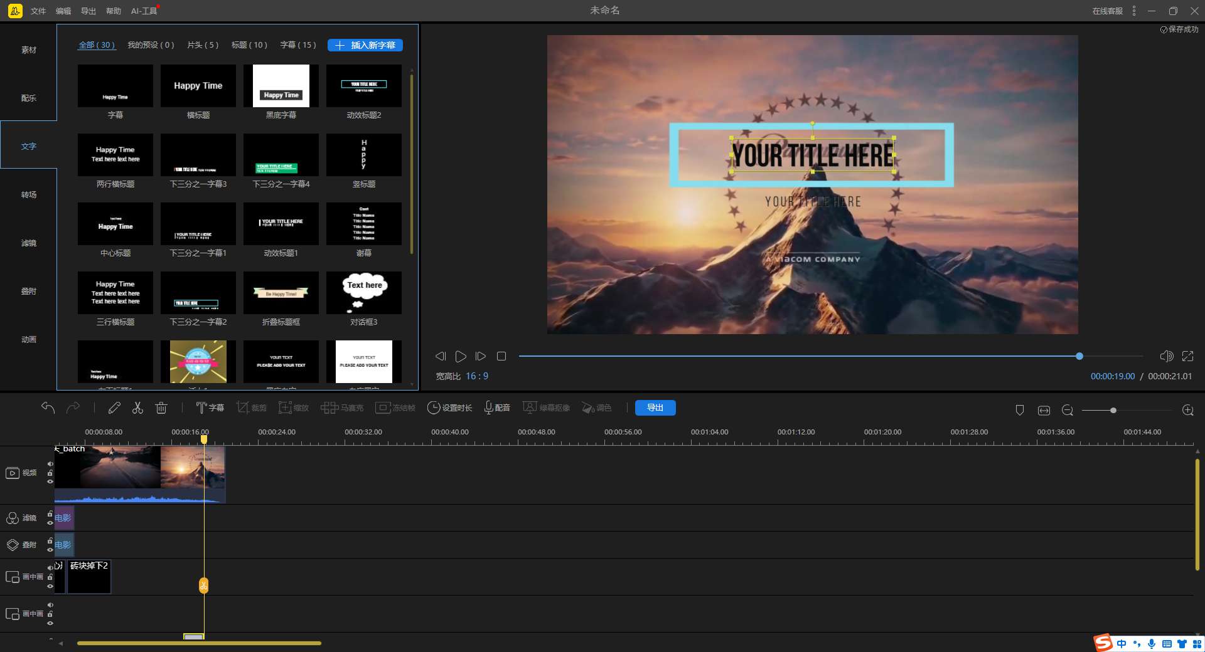Screen dimensions: 1205x652
Task: Mute the first 画中画 track speaker
Action: pos(50,568)
